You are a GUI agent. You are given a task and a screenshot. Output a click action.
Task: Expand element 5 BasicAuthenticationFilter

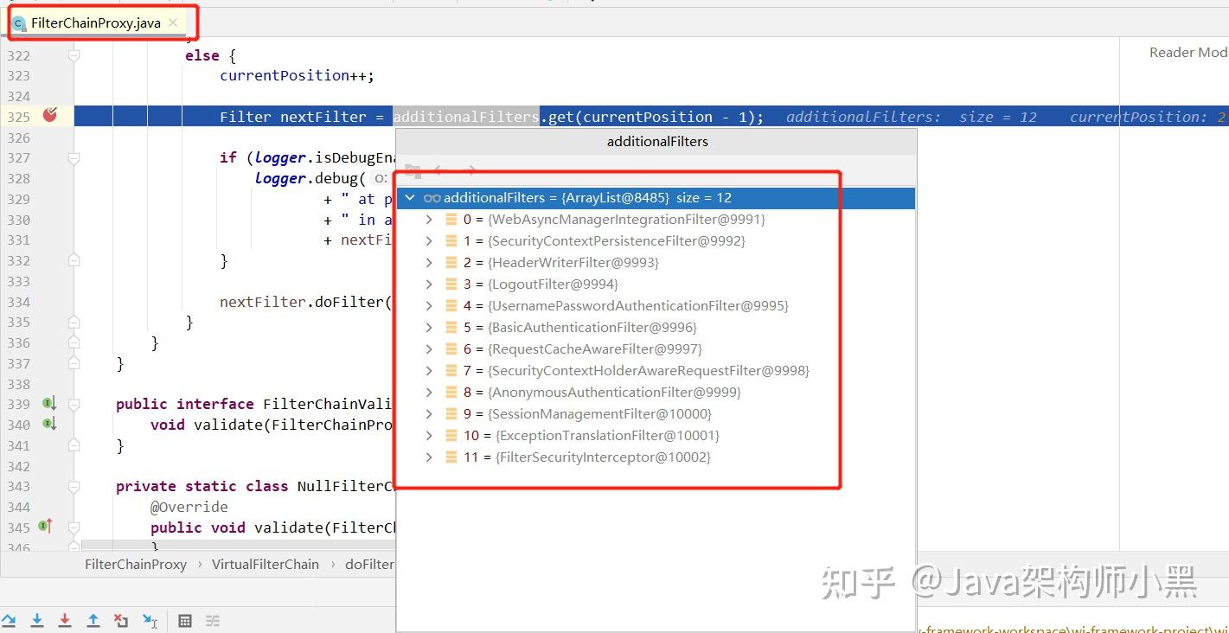point(429,328)
